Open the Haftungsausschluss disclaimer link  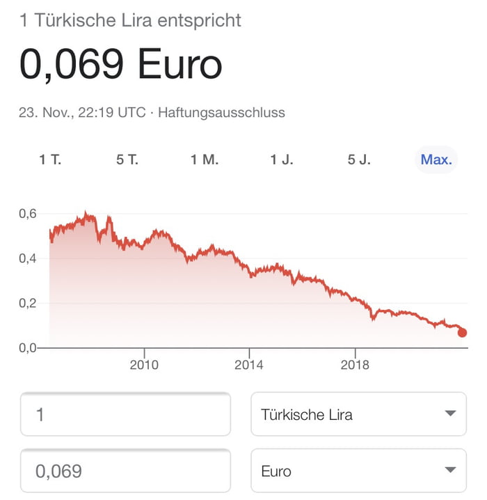(221, 112)
